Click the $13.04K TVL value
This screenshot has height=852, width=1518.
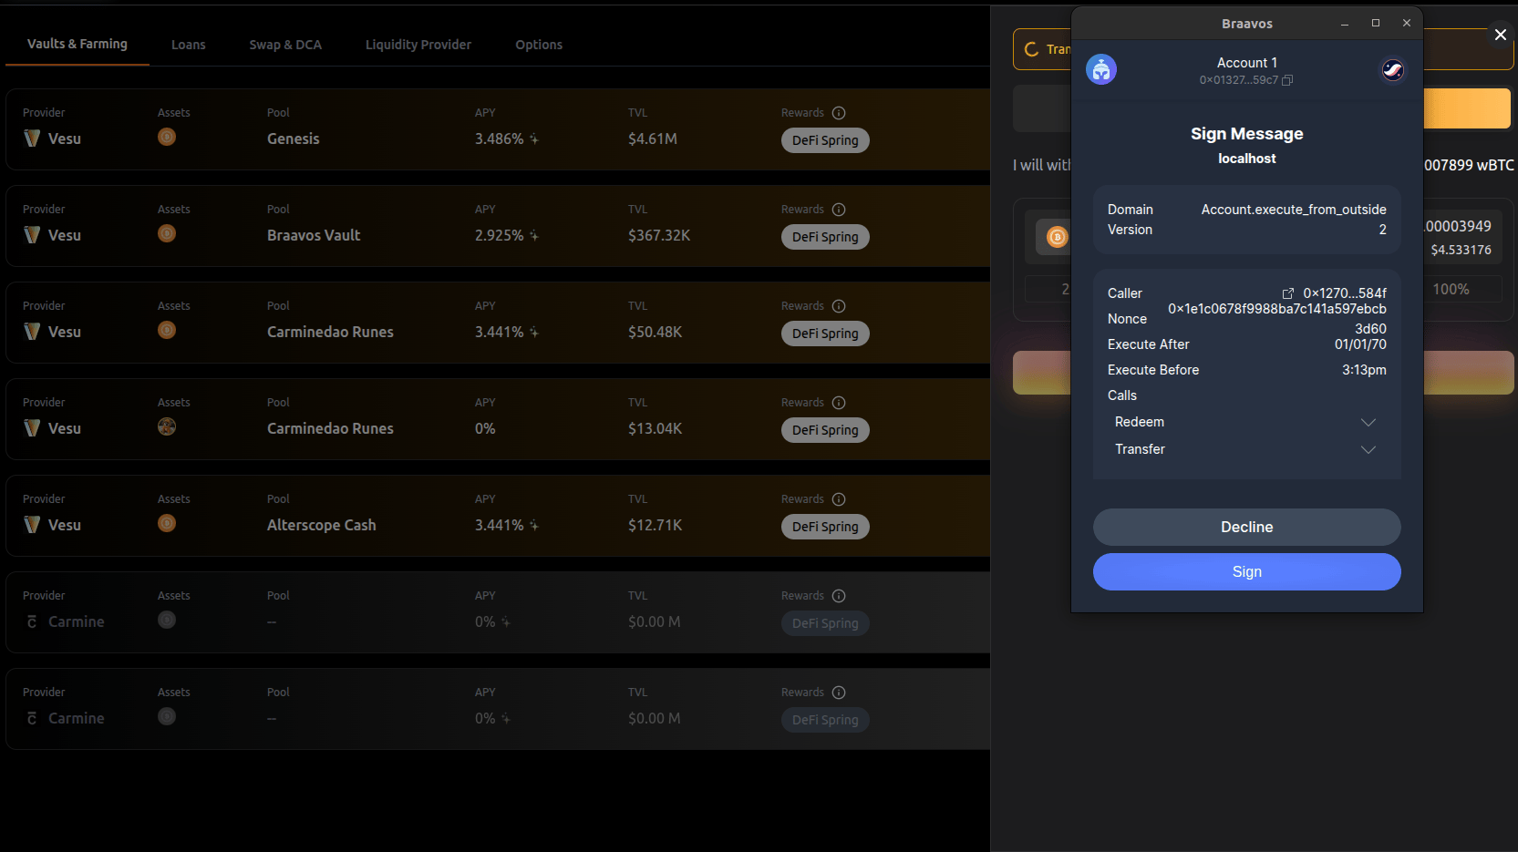(655, 428)
